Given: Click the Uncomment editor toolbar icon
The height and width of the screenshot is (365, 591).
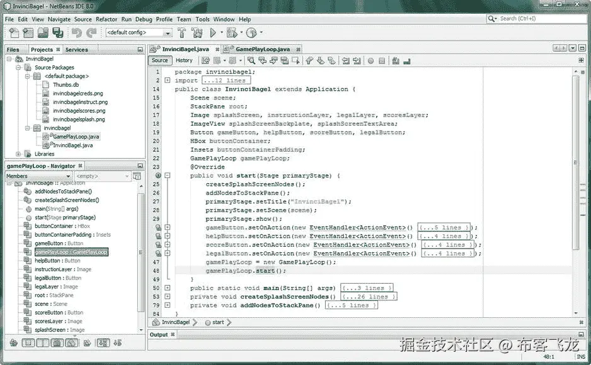Looking at the screenshot, I should coord(406,60).
